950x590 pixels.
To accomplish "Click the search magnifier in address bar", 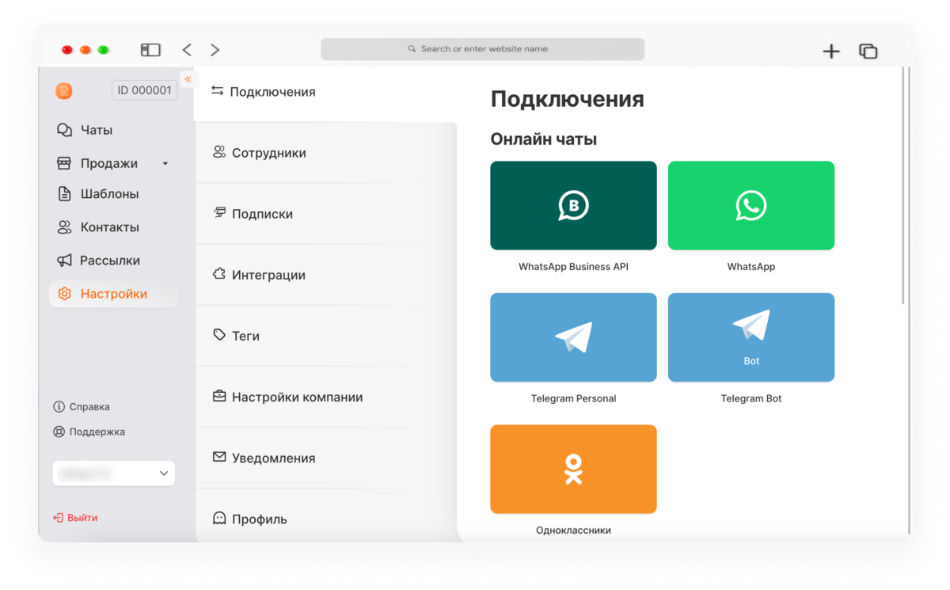I will click(x=412, y=49).
